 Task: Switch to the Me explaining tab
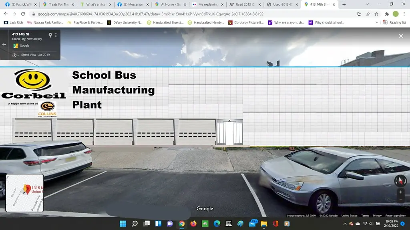tap(208, 4)
